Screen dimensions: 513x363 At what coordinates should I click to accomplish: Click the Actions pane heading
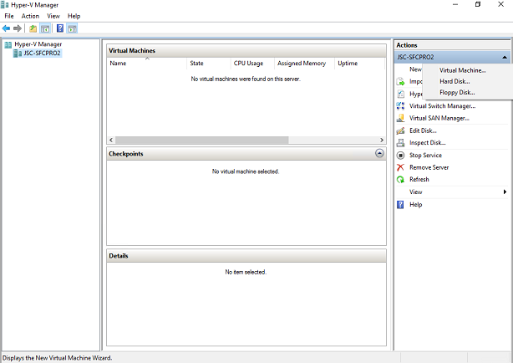pyautogui.click(x=407, y=45)
